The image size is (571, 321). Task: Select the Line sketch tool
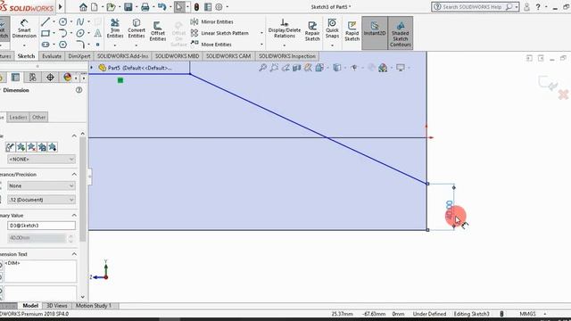click(46, 21)
